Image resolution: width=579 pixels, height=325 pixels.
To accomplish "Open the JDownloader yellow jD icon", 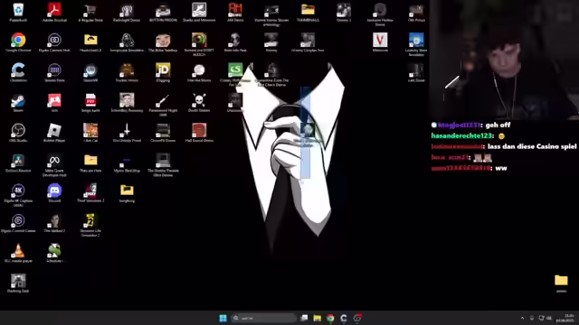I will point(163,72).
